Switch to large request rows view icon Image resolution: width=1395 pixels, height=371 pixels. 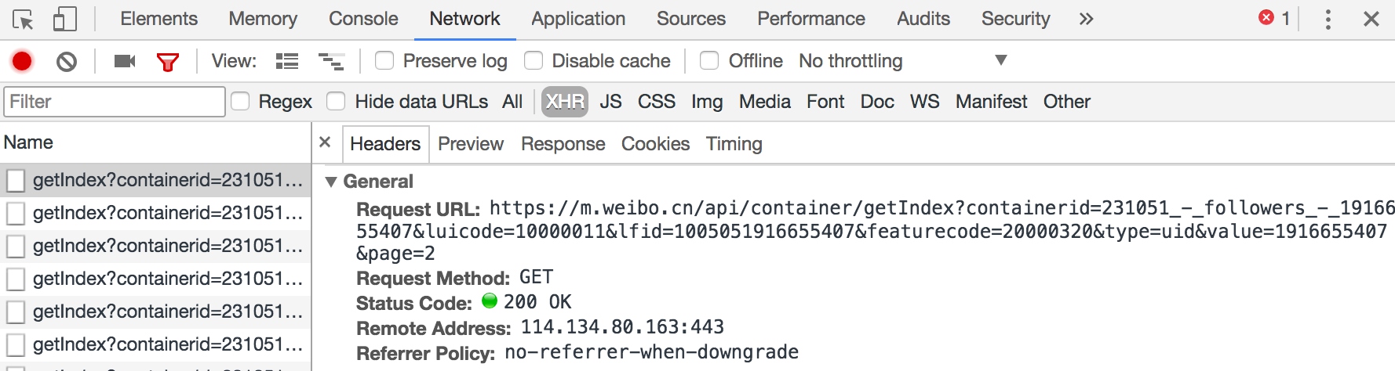click(x=287, y=61)
